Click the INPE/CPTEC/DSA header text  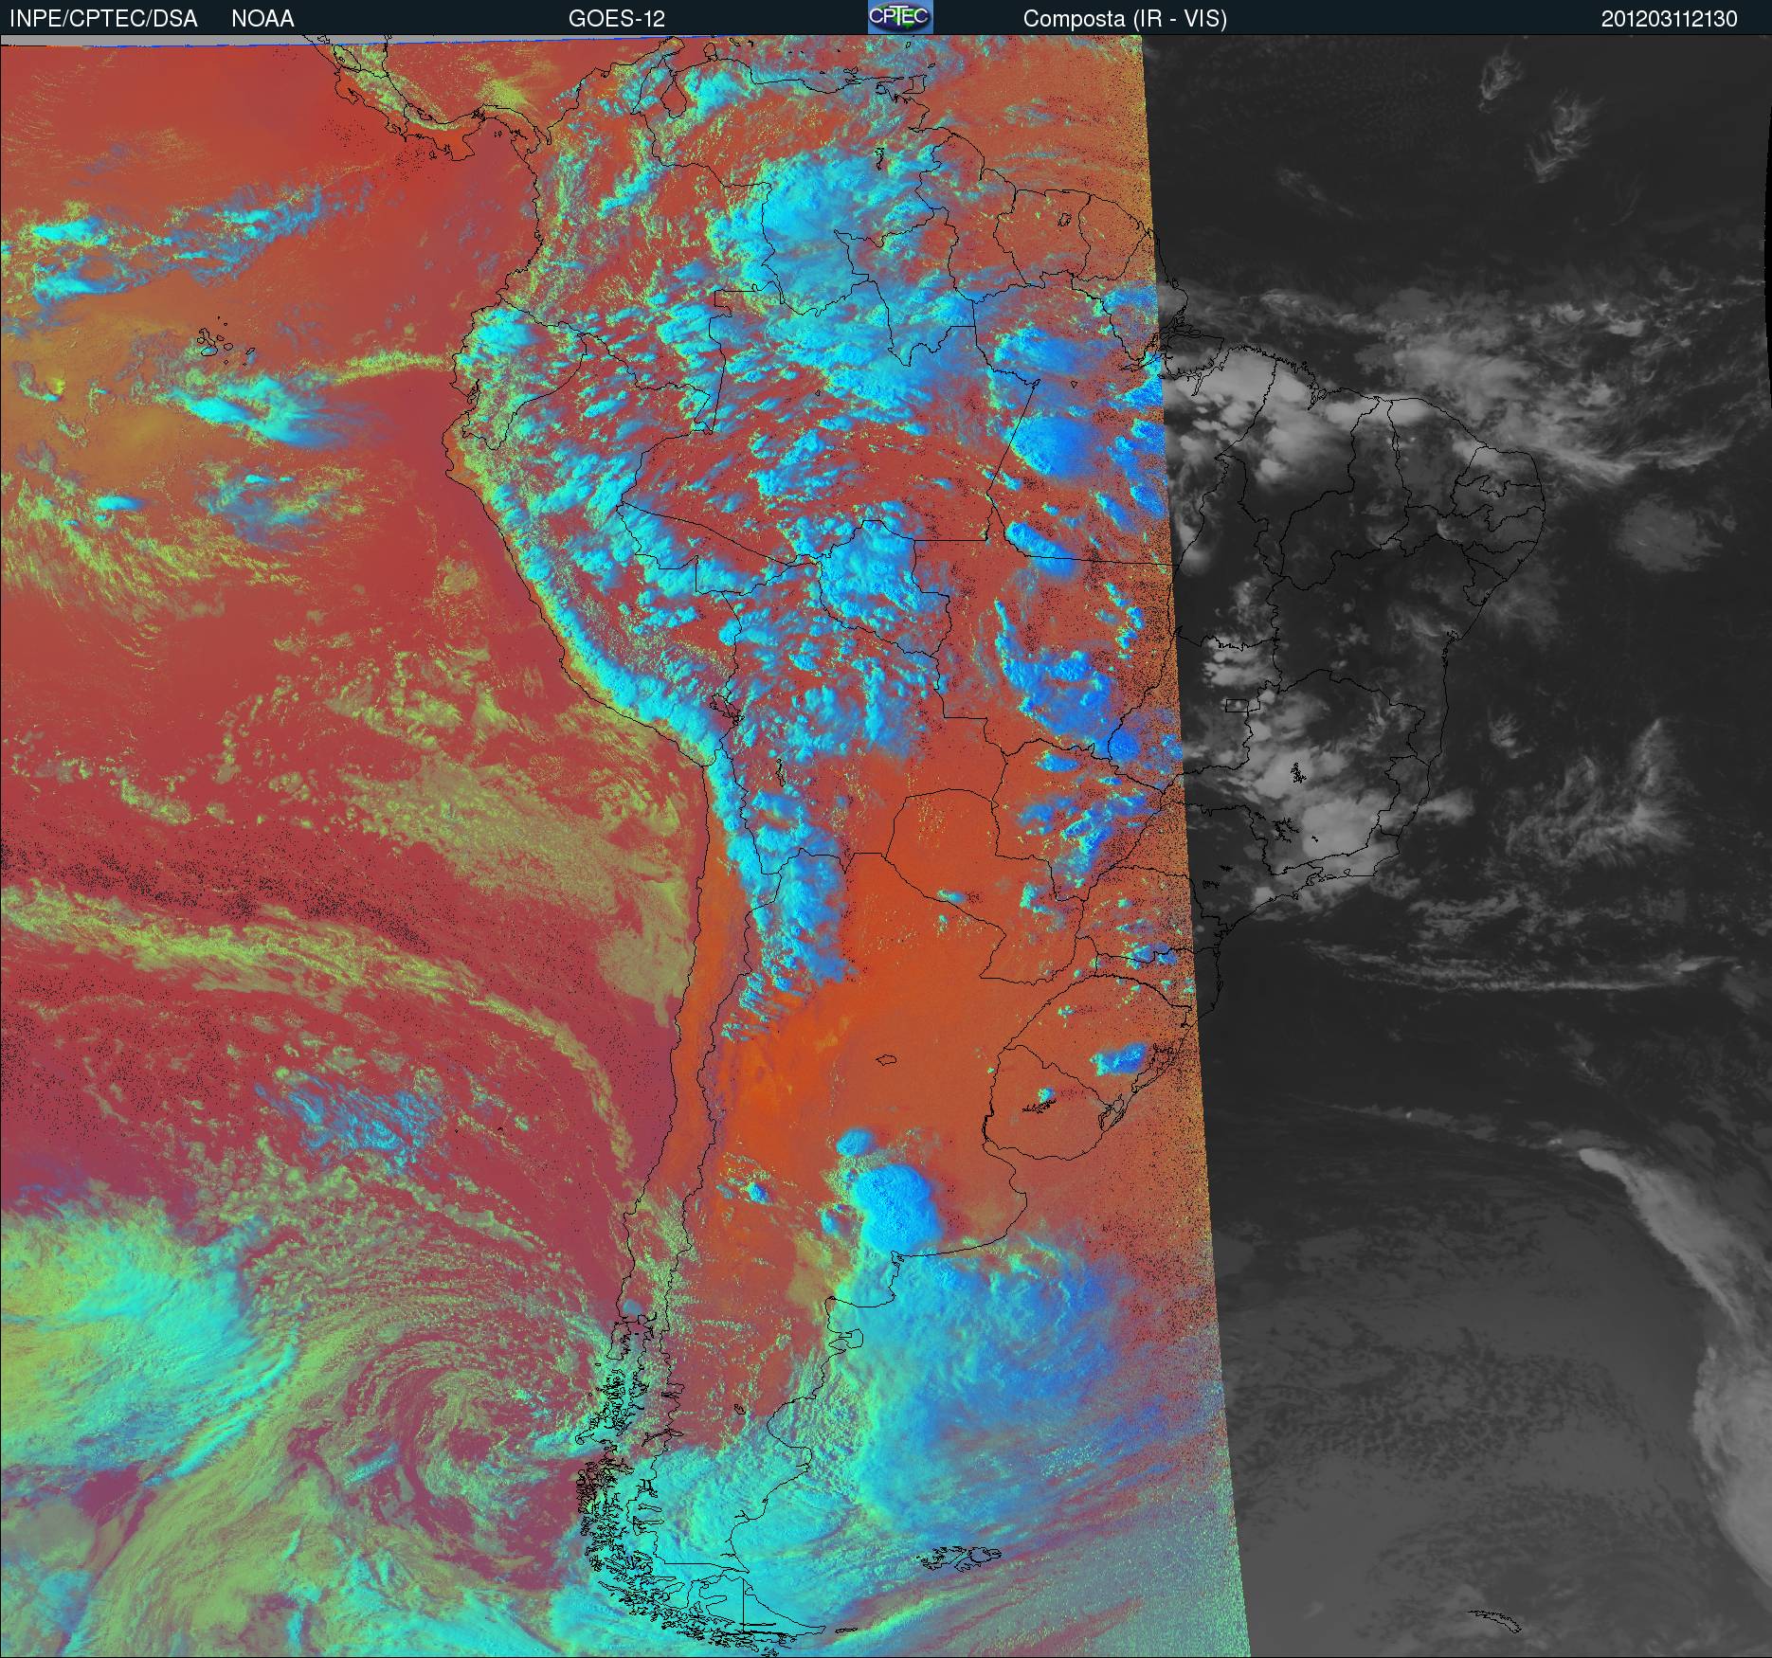(103, 19)
